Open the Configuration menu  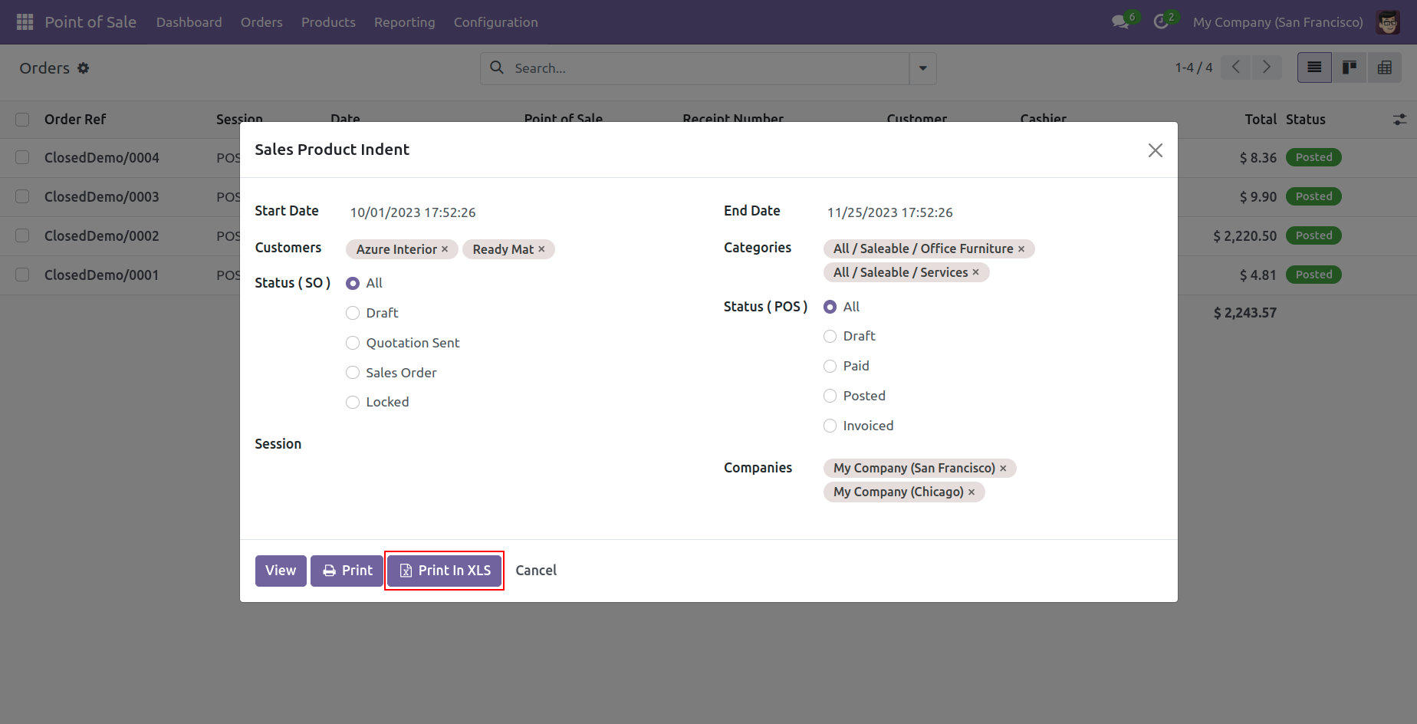pos(495,22)
